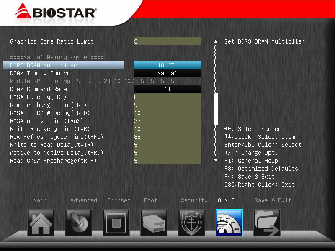Open the Advanced switch icon
The height and width of the screenshot is (251, 335).
click(78, 223)
